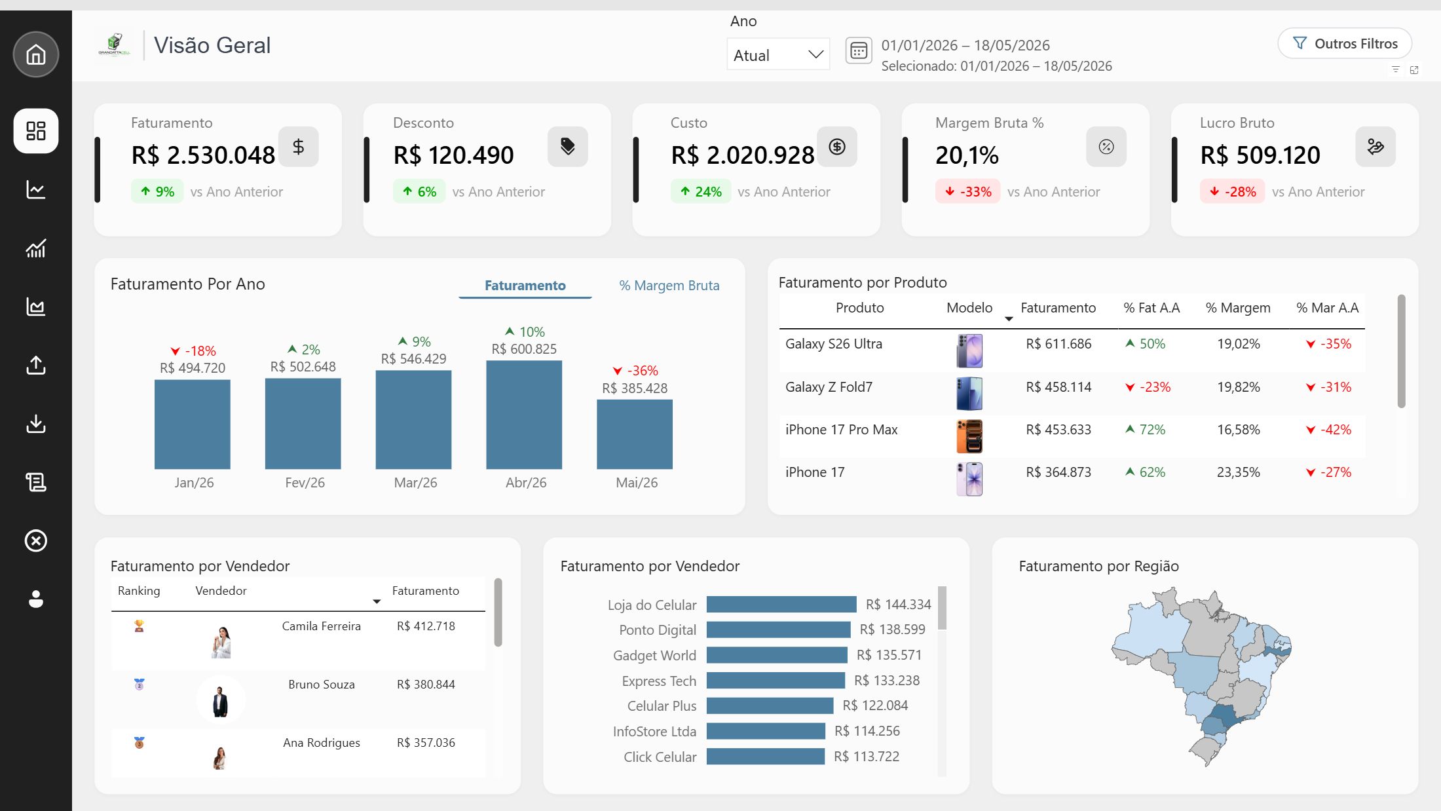Sort by the % Fat A.A column header
Viewport: 1441px width, 811px height.
coord(1151,308)
